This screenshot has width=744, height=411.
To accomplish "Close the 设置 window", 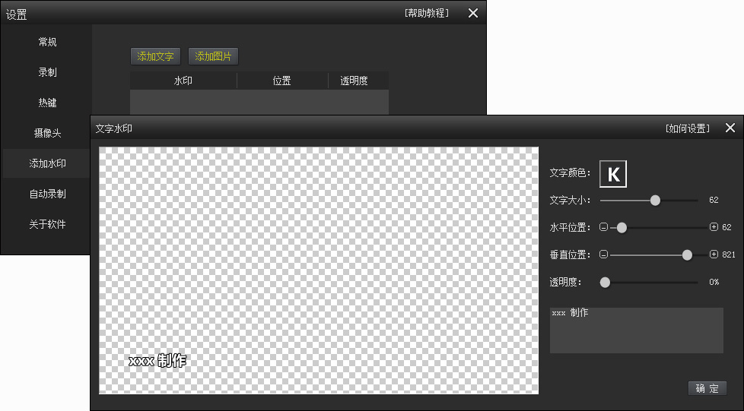I will click(473, 13).
